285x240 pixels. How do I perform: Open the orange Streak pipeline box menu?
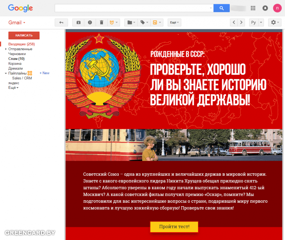[157, 22]
